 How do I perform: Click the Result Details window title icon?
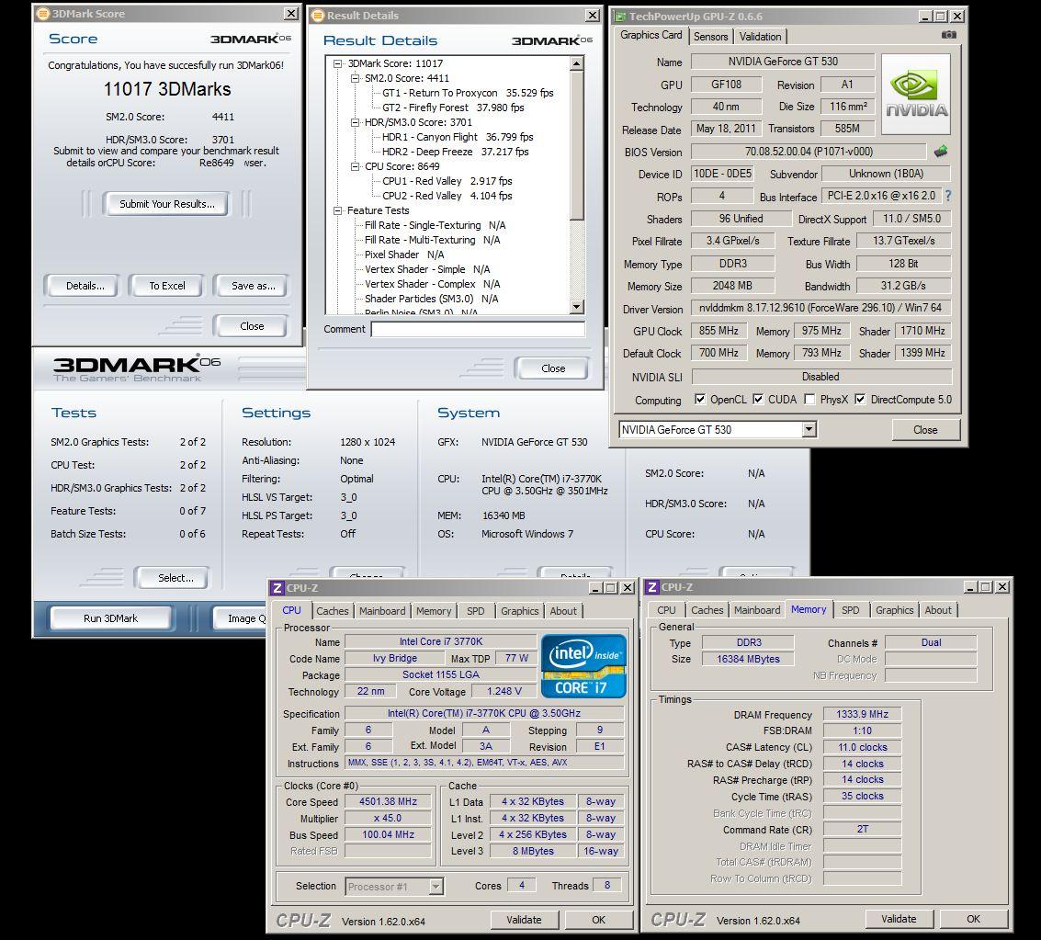[318, 16]
